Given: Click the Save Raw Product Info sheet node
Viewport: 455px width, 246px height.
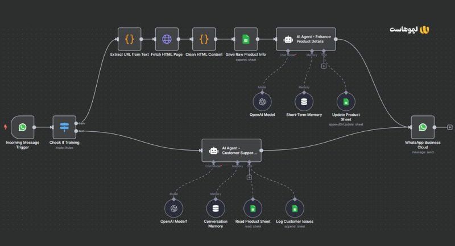Looking at the screenshot, I should pyautogui.click(x=246, y=39).
